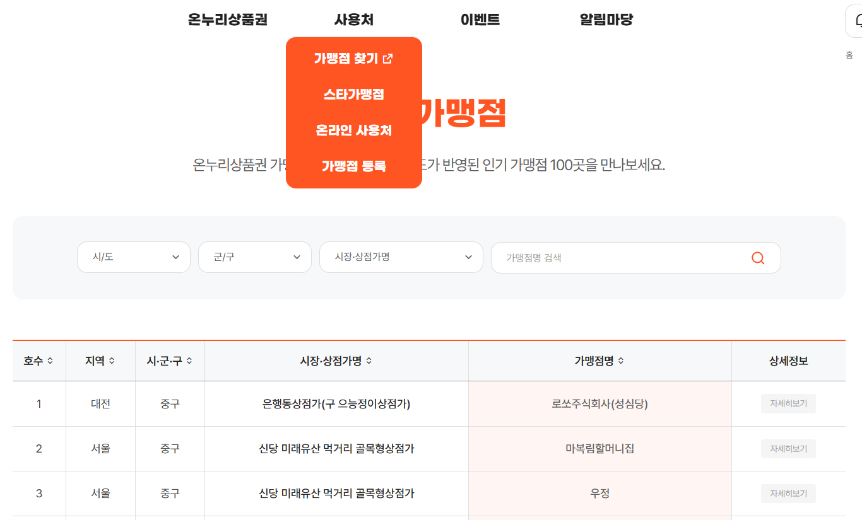Click the 상세정보 column header
Image resolution: width=862 pixels, height=520 pixels.
(788, 361)
